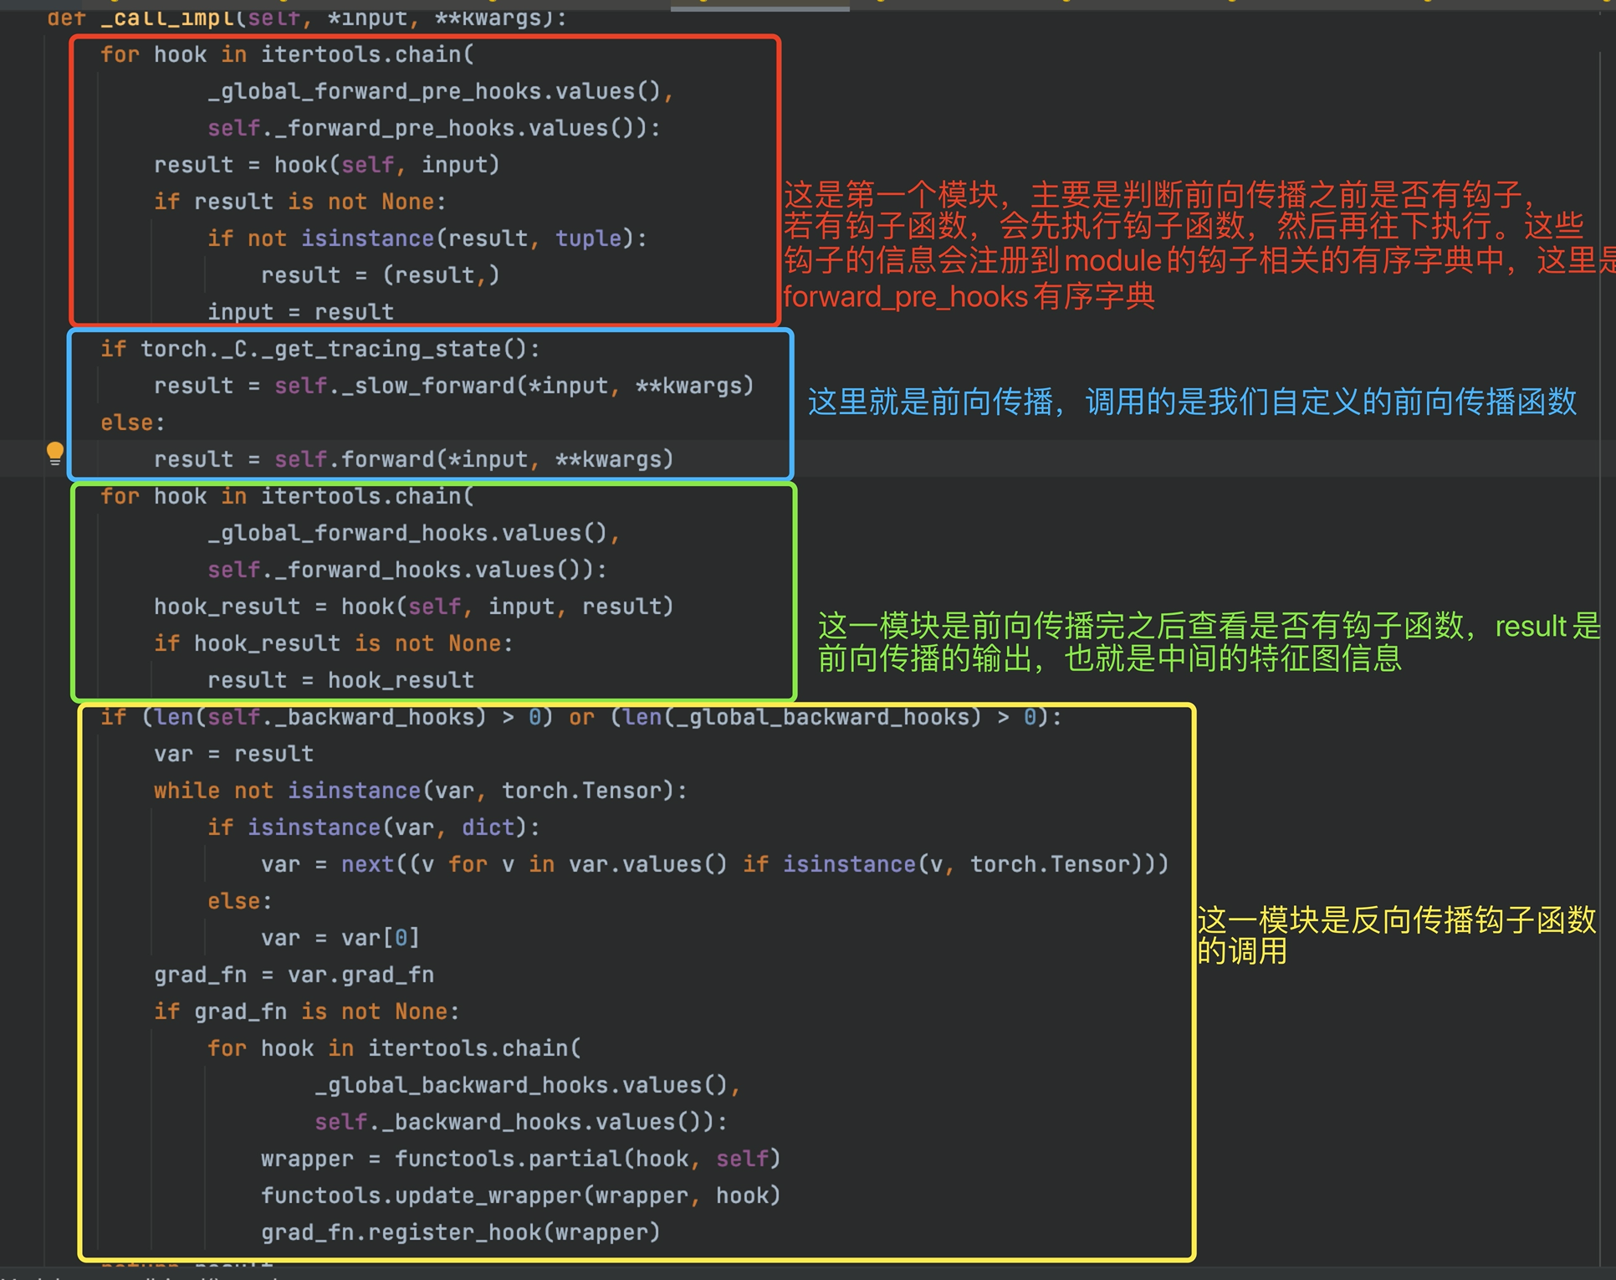Click the self._forward_pre_hooks.values() text
This screenshot has height=1280, width=1616.
[432, 128]
